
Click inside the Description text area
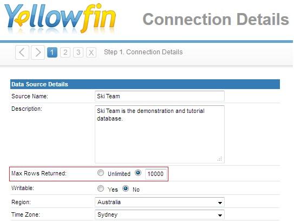(x=160, y=134)
